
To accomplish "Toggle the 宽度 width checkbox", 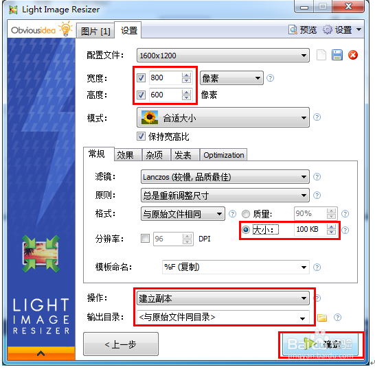I will tap(141, 78).
